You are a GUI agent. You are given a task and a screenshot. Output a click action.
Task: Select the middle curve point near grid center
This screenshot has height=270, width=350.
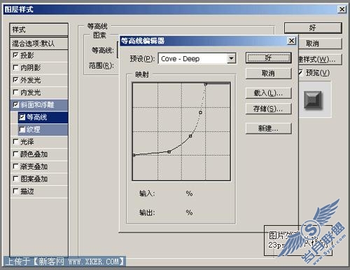pyautogui.click(x=190, y=136)
